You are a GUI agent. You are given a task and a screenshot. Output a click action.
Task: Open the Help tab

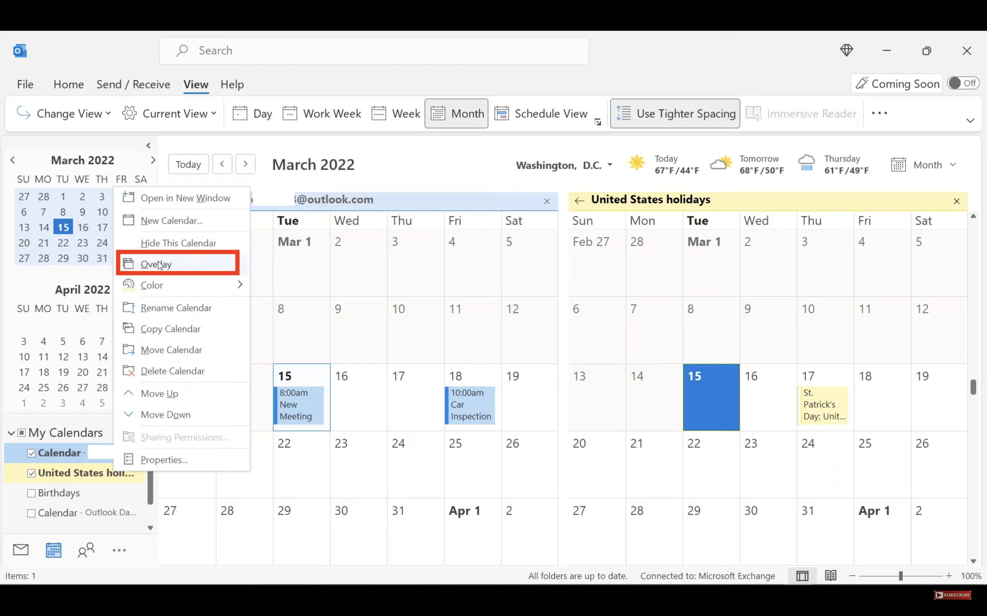[232, 84]
